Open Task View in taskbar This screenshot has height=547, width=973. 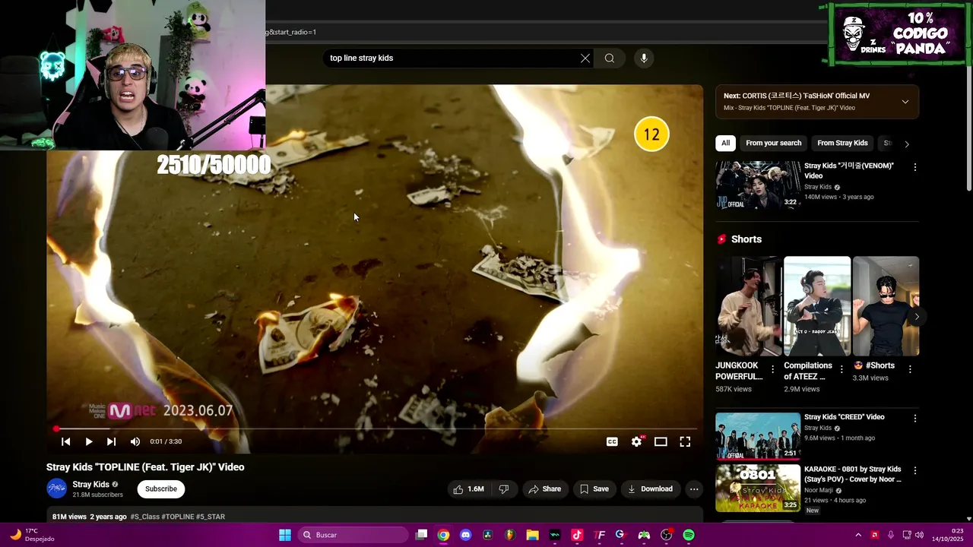click(x=422, y=535)
